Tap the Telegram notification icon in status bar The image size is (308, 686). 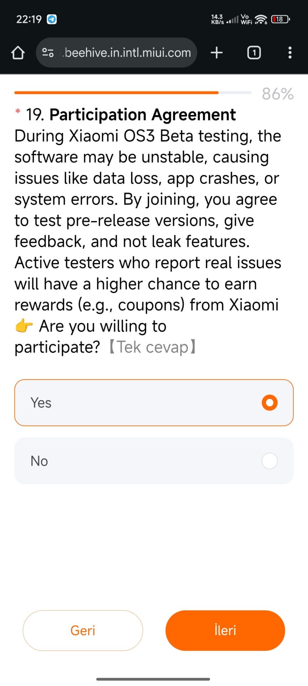pos(52,19)
